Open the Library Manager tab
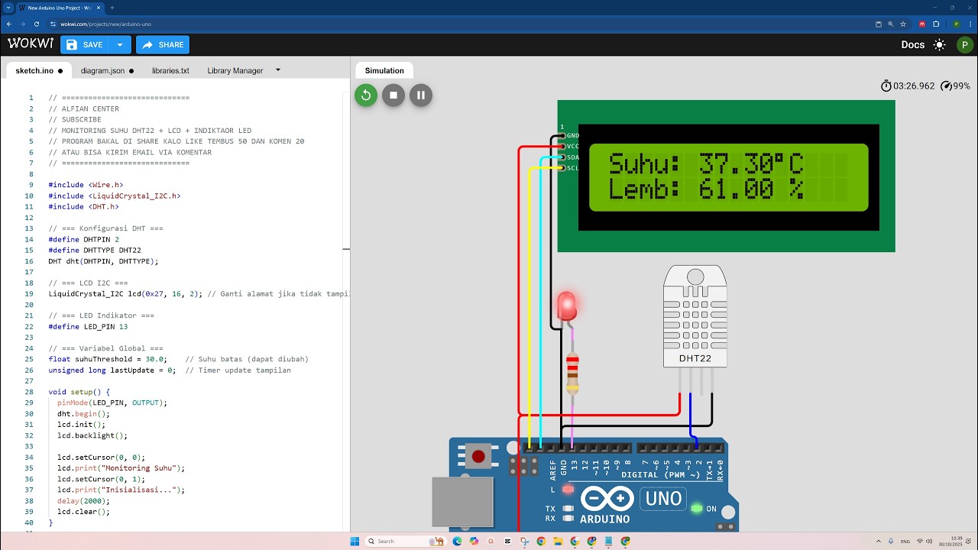978x550 pixels. tap(235, 70)
